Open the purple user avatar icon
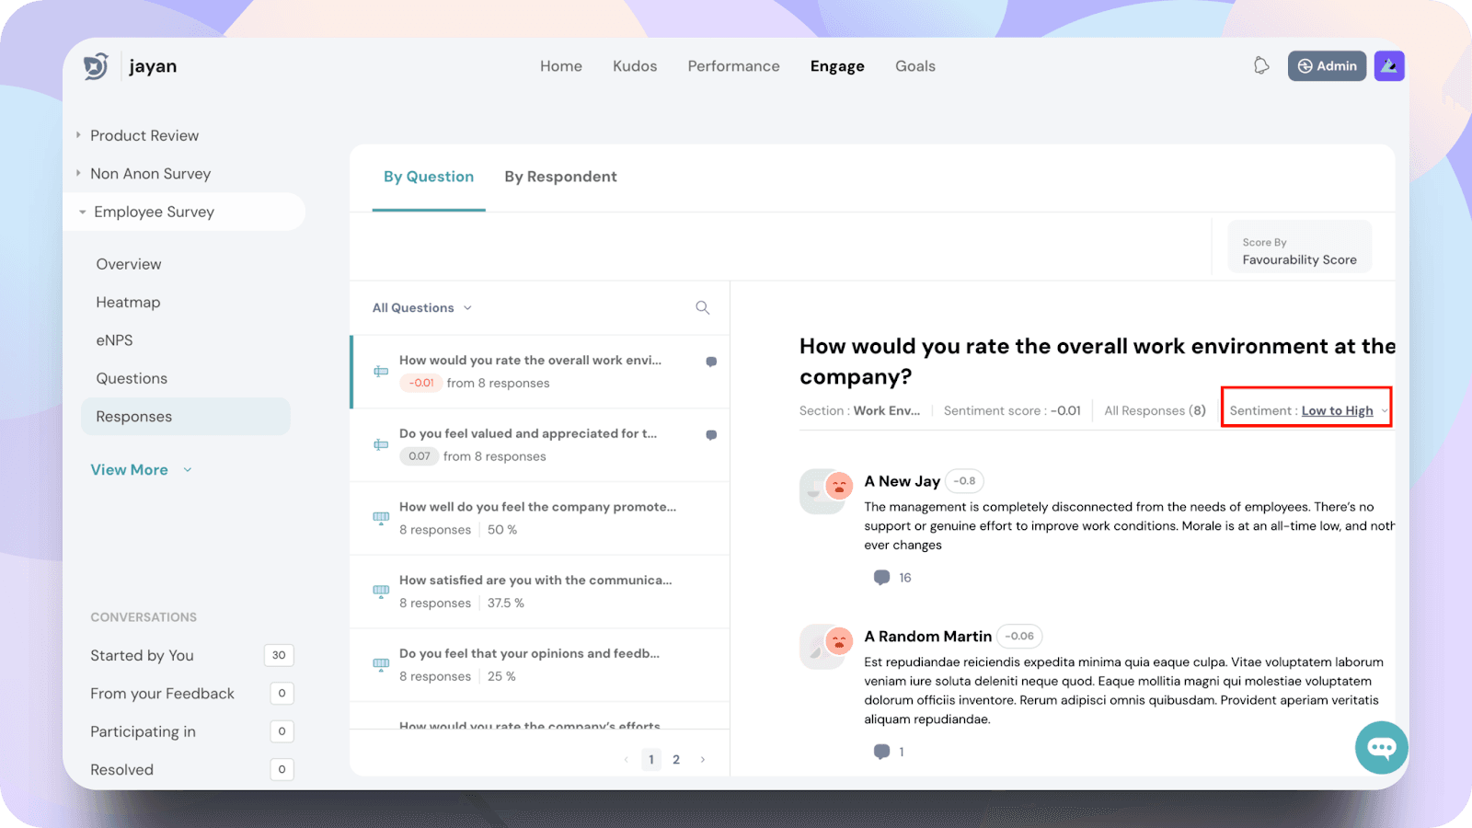 (x=1388, y=66)
